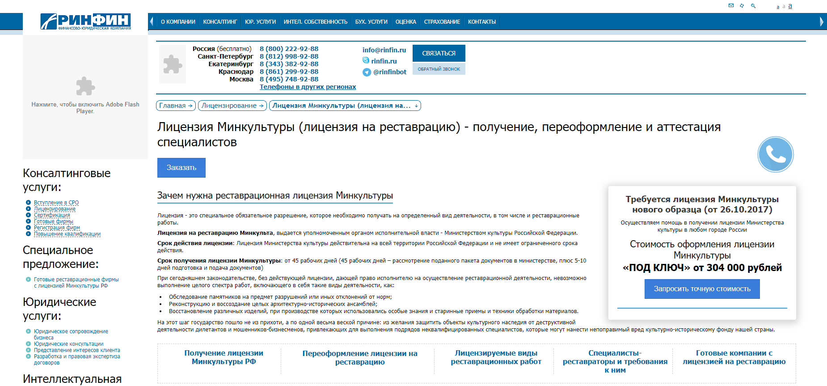Open the СТРАХОВАНИЕ menu item
This screenshot has height=386, width=827.
click(442, 21)
